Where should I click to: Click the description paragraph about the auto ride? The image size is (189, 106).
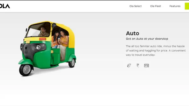click(156, 50)
